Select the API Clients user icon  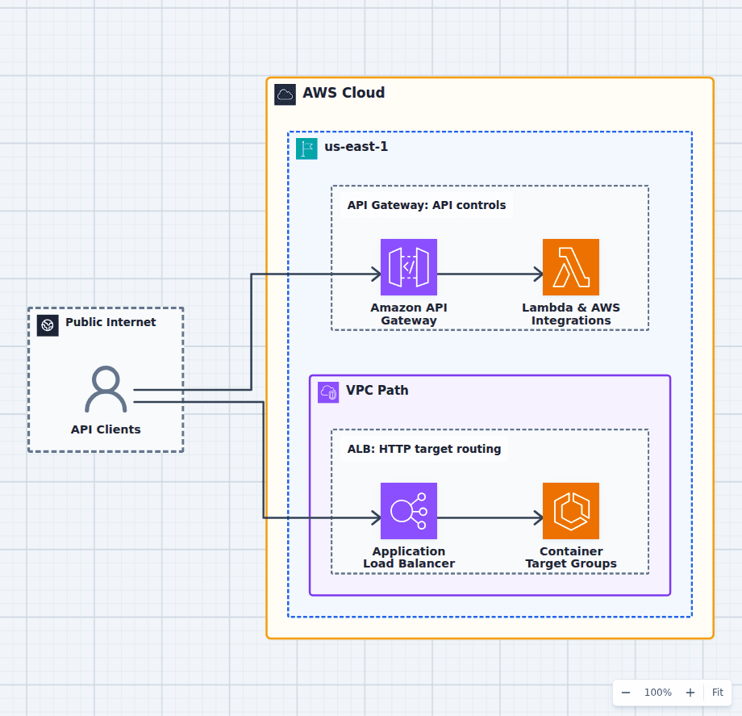tap(106, 389)
